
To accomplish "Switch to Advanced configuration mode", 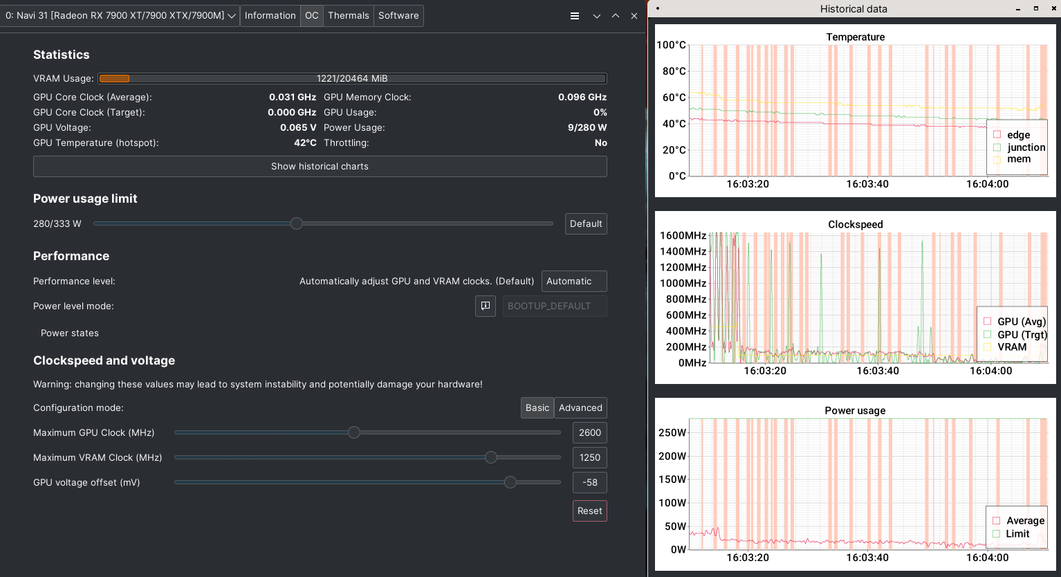I will [x=581, y=407].
